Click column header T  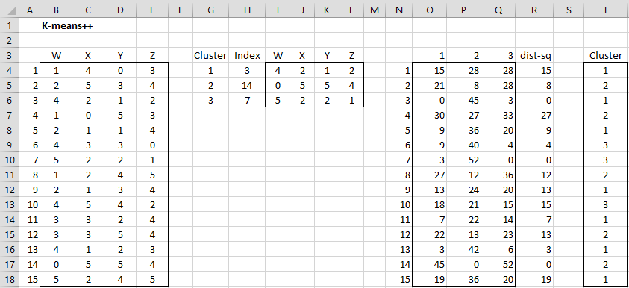[x=604, y=10]
